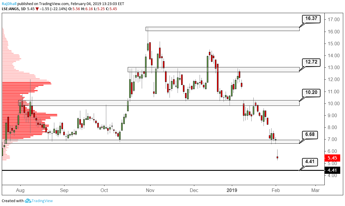Click the Sep time axis label

coord(64,190)
